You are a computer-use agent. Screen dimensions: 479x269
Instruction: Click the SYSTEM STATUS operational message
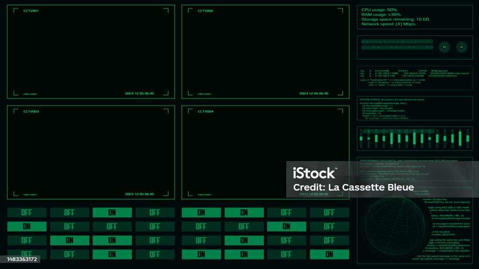click(392, 99)
